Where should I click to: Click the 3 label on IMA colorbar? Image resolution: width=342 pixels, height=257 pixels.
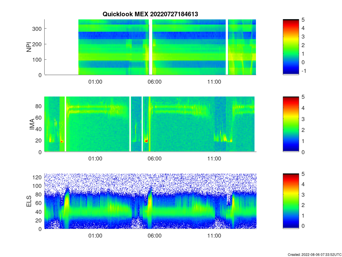(304, 119)
